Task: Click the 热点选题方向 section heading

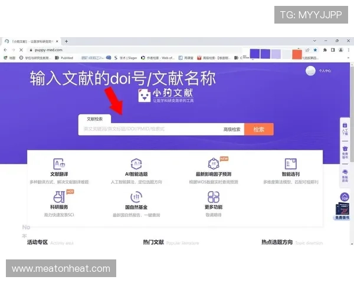Action: click(277, 242)
